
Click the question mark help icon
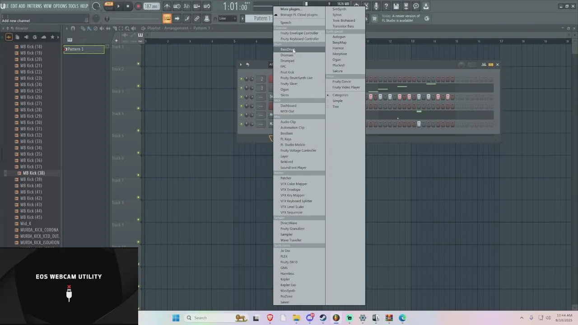386,6
